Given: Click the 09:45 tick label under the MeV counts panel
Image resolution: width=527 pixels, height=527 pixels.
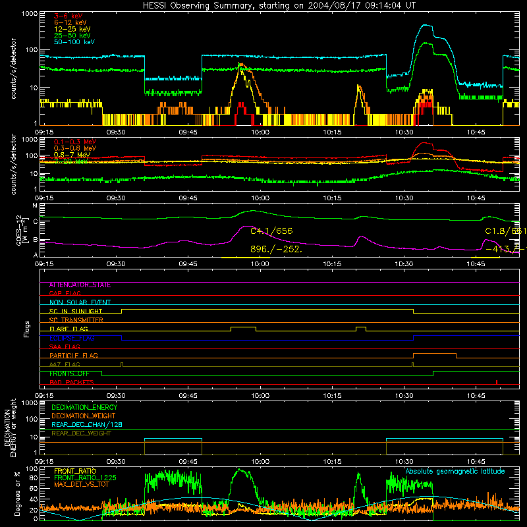Looking at the screenshot, I should [x=188, y=198].
